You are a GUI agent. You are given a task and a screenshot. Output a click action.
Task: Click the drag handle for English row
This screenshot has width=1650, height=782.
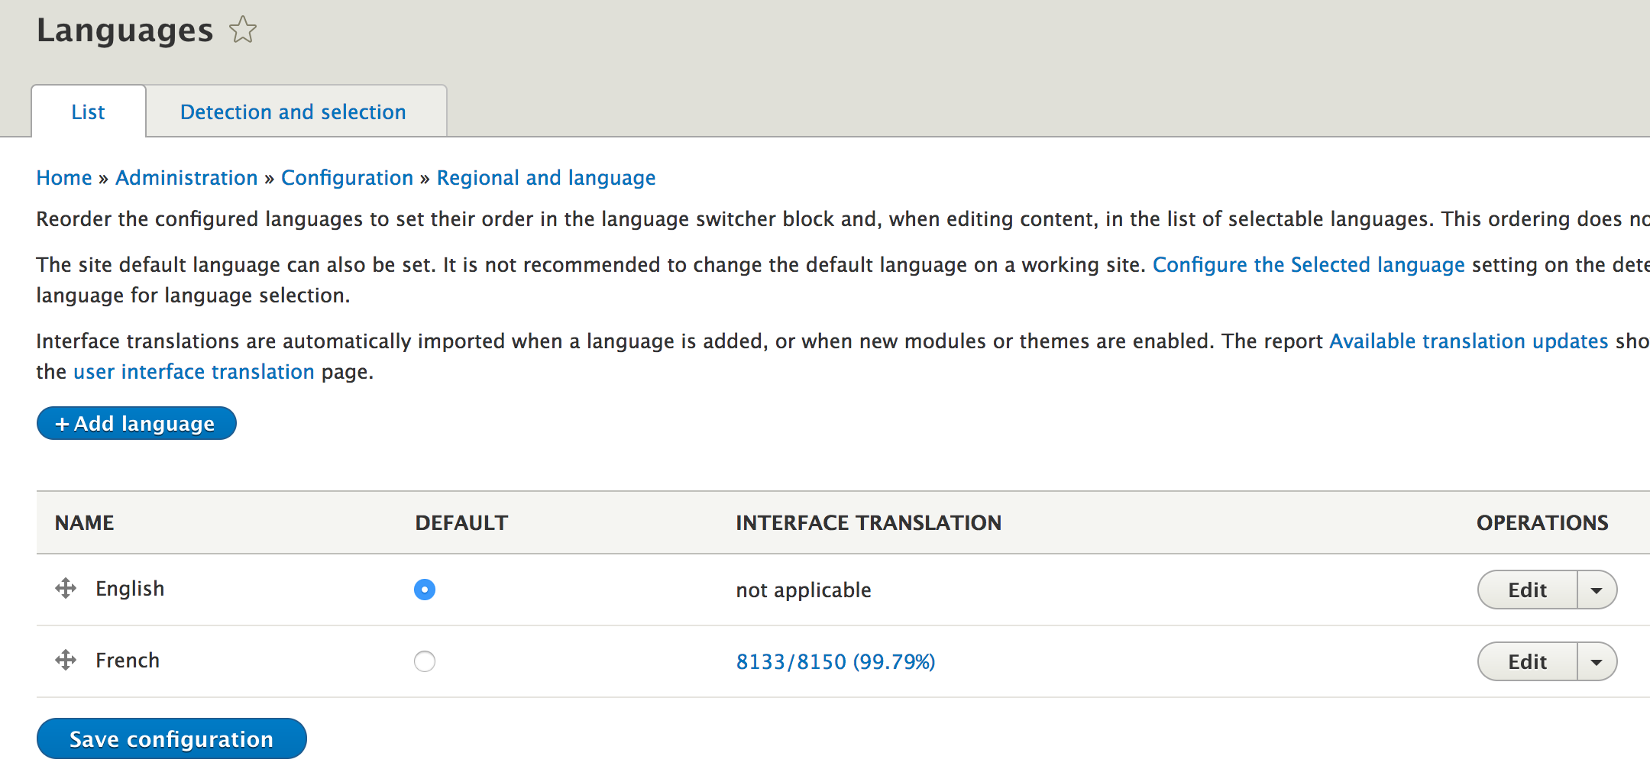click(x=66, y=589)
